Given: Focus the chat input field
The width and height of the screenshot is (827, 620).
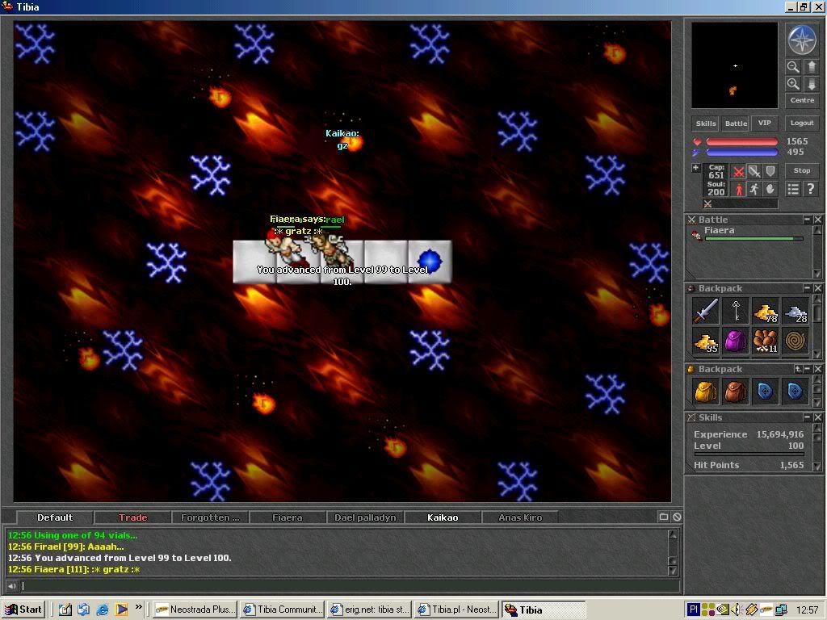Looking at the screenshot, I should [x=349, y=586].
